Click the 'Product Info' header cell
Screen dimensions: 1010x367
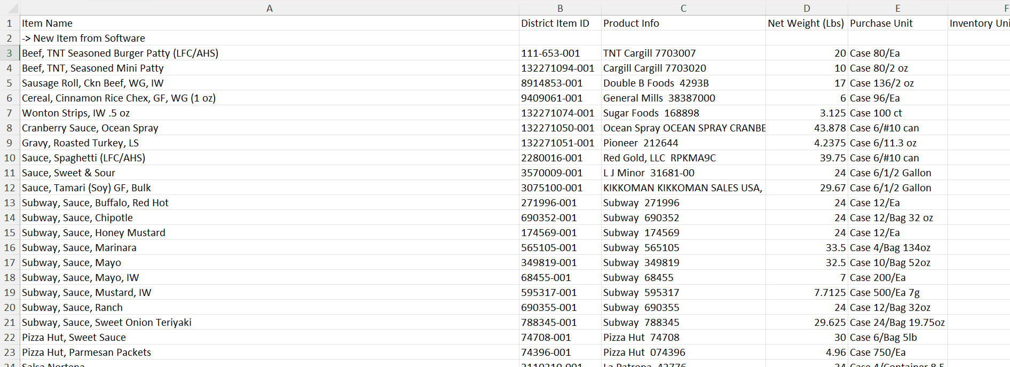pos(683,23)
